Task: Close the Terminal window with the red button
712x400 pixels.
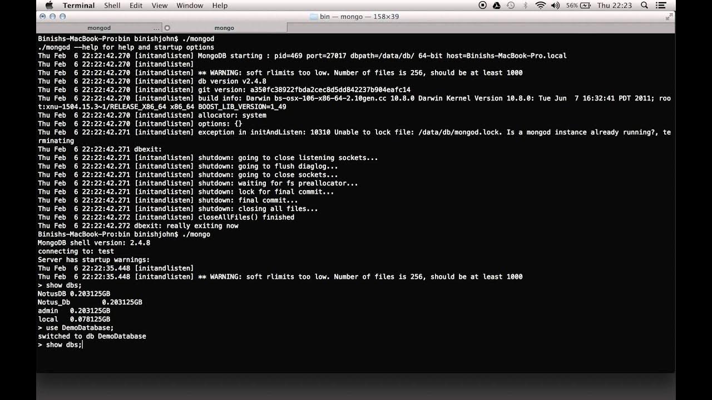Action: tap(43, 17)
